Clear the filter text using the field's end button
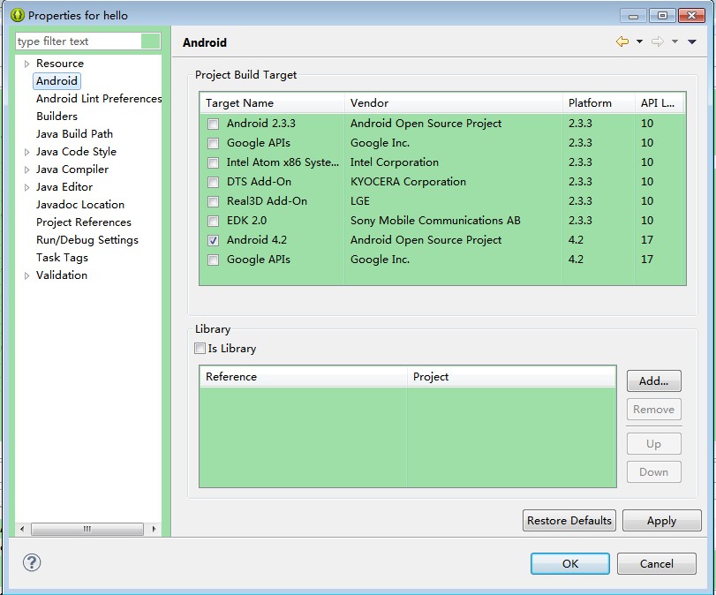Screen dimensions: 716x595 click(151, 41)
